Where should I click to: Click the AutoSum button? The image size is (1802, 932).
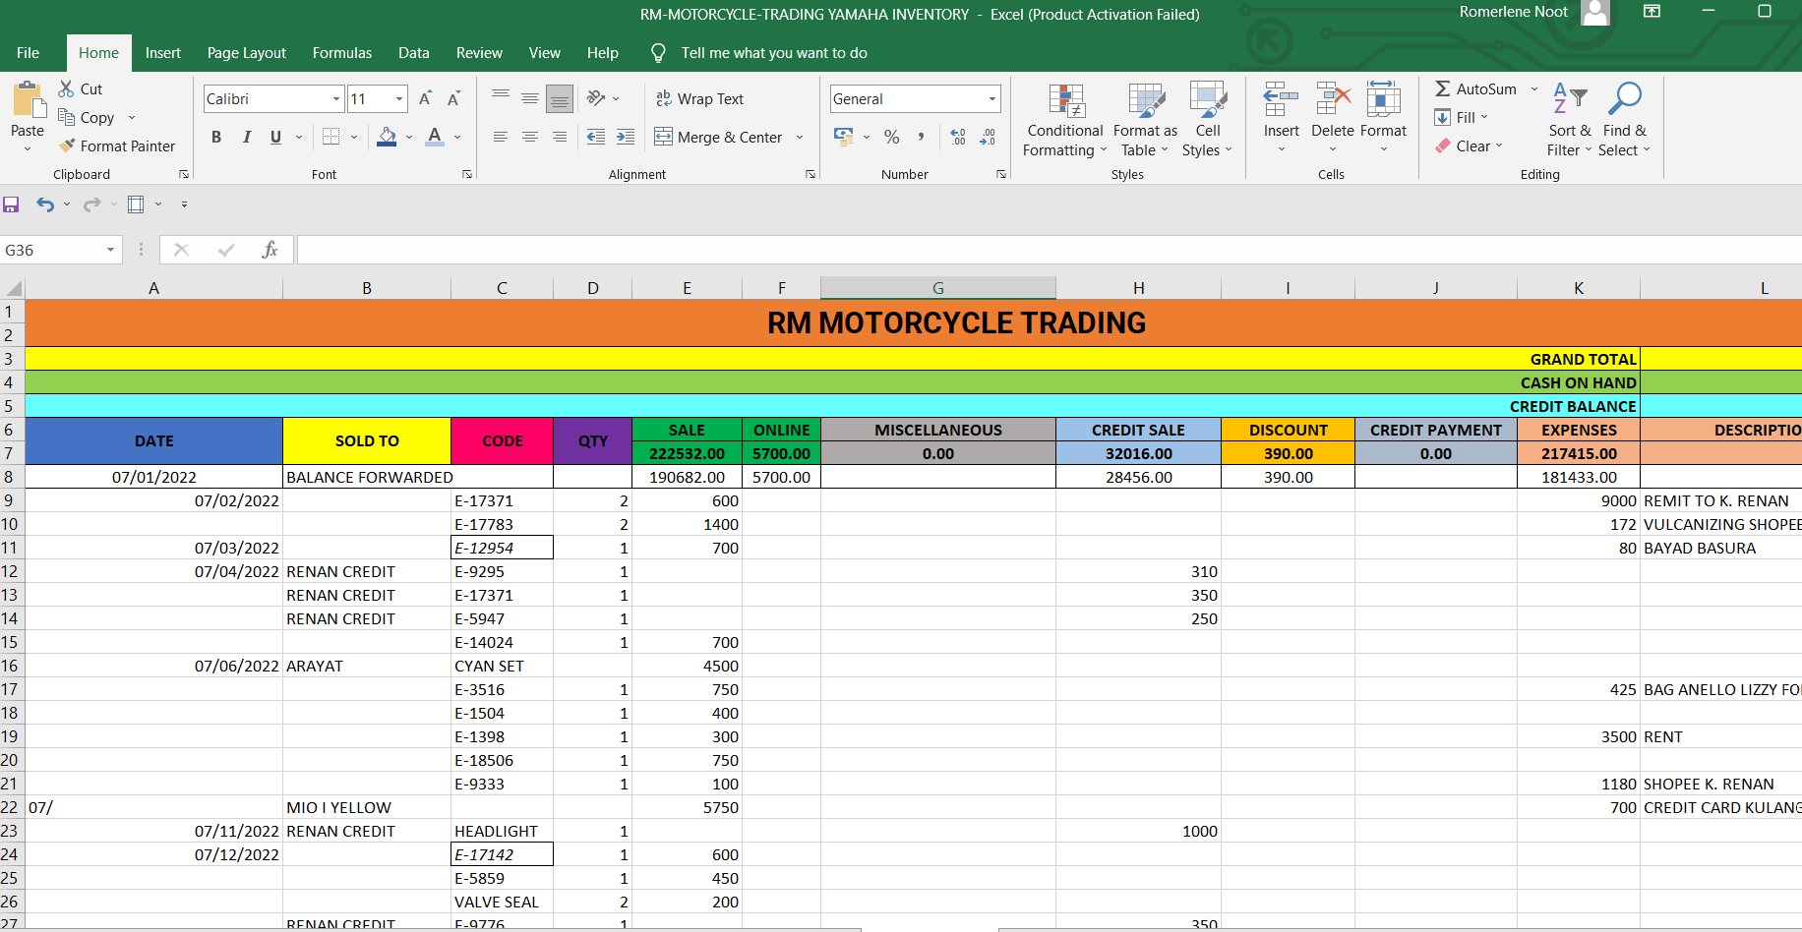pyautogui.click(x=1475, y=88)
